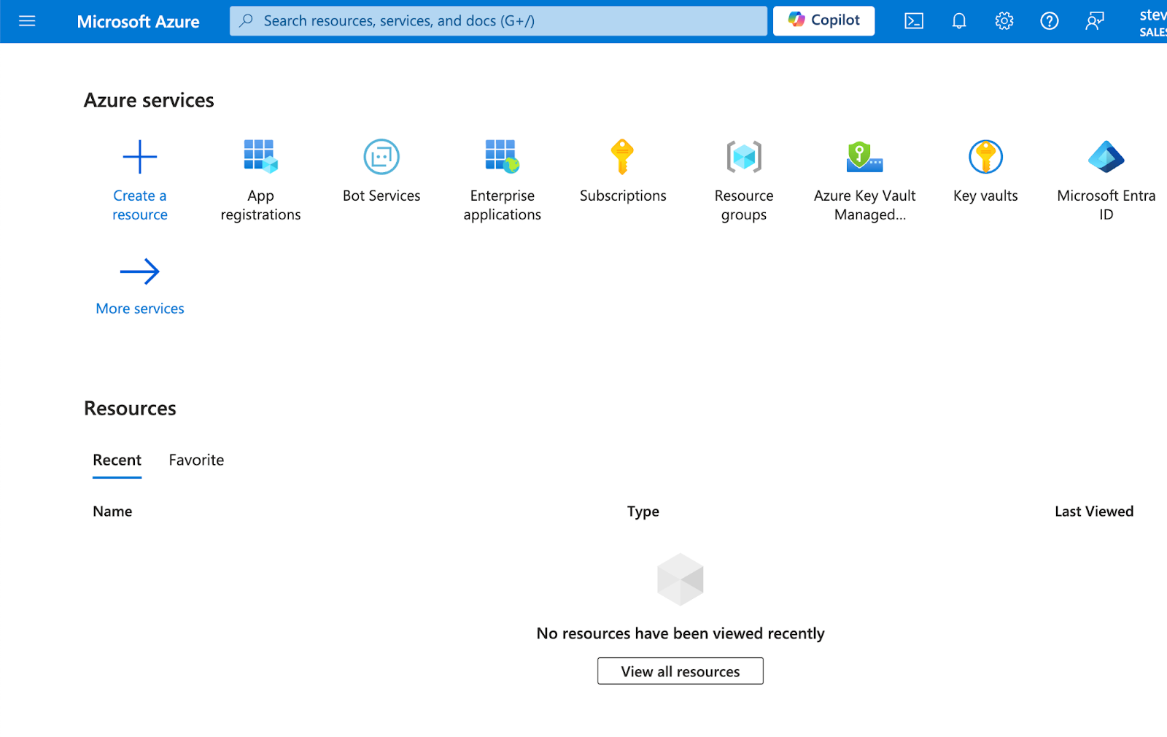Switch to the Favorite resources tab
Image resolution: width=1167 pixels, height=737 pixels.
tap(196, 460)
